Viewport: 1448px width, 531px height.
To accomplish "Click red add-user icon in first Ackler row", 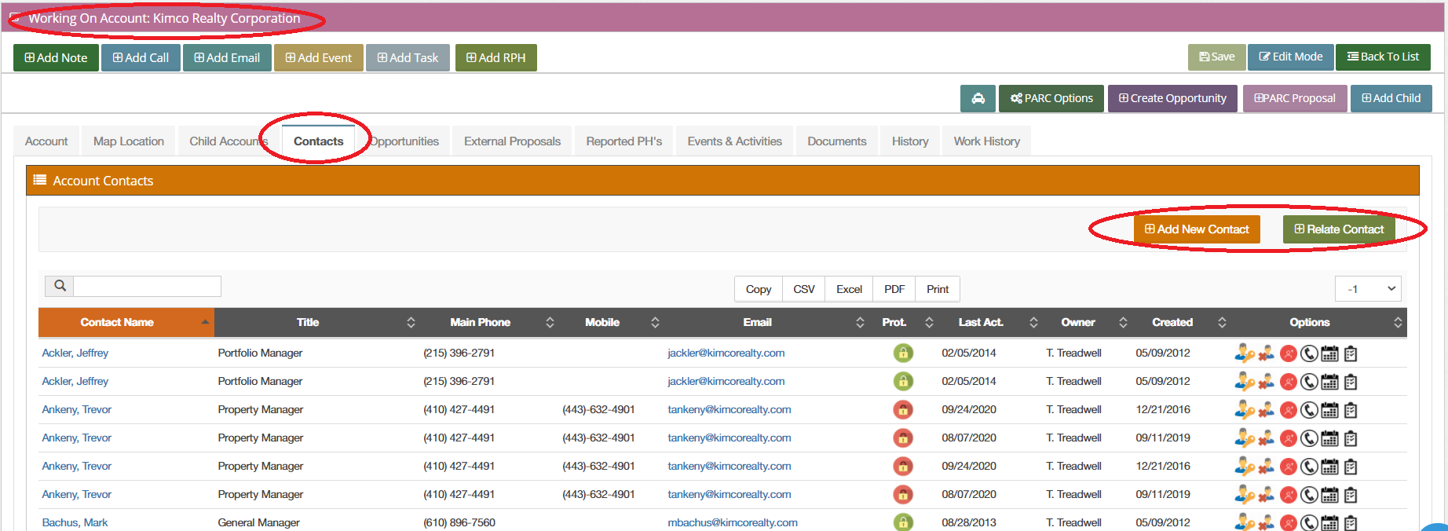I will tap(1289, 353).
